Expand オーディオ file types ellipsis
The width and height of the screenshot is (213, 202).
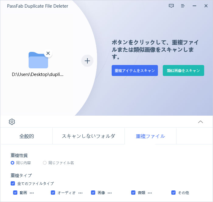[80, 193]
